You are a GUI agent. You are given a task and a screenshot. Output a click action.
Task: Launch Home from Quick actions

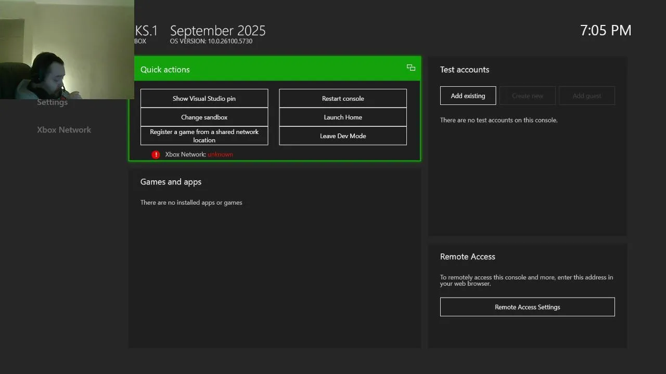(x=343, y=117)
